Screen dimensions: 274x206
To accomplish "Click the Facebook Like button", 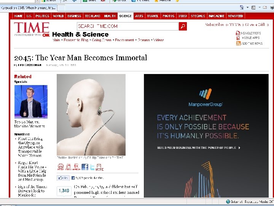I will [x=63, y=178].
